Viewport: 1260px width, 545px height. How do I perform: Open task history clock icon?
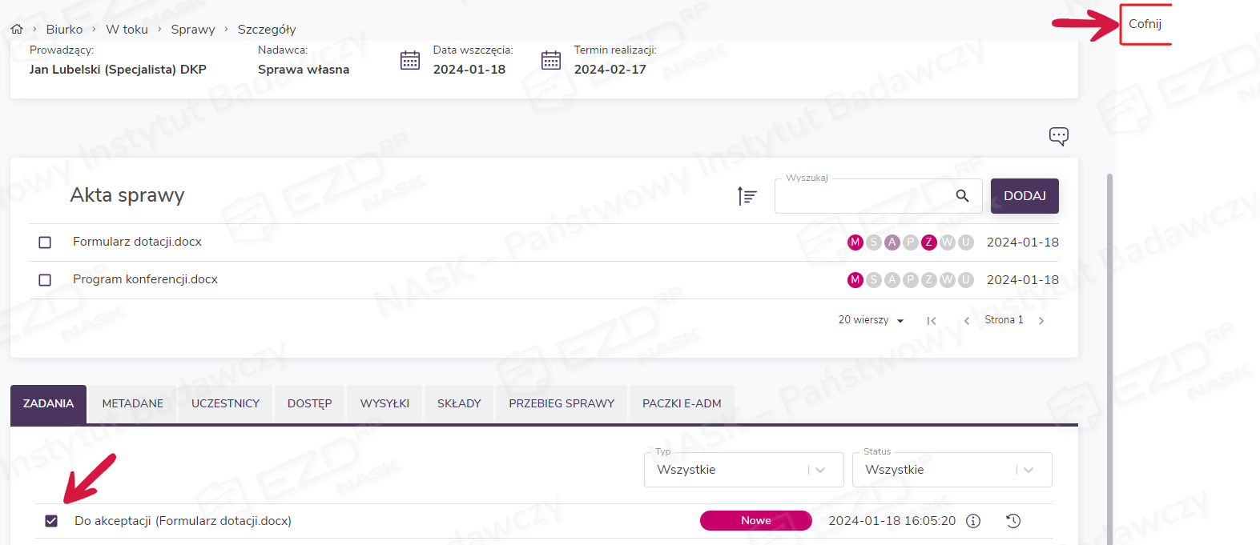[x=1013, y=521]
